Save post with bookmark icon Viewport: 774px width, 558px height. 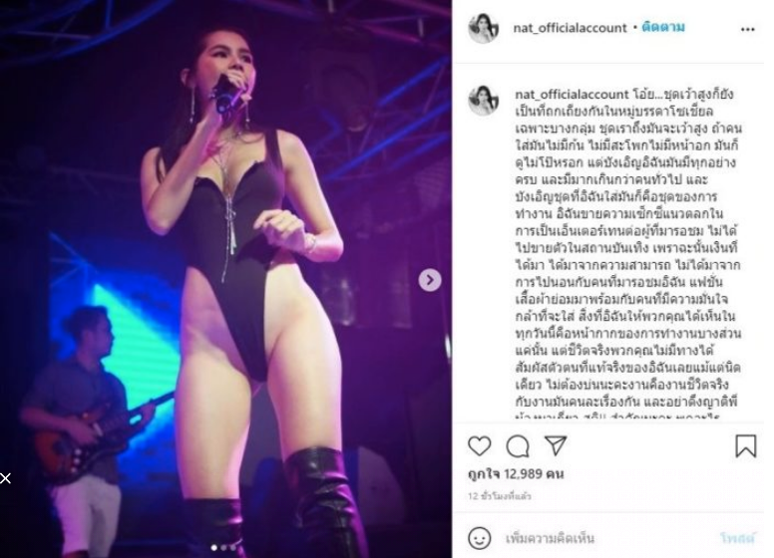(745, 445)
